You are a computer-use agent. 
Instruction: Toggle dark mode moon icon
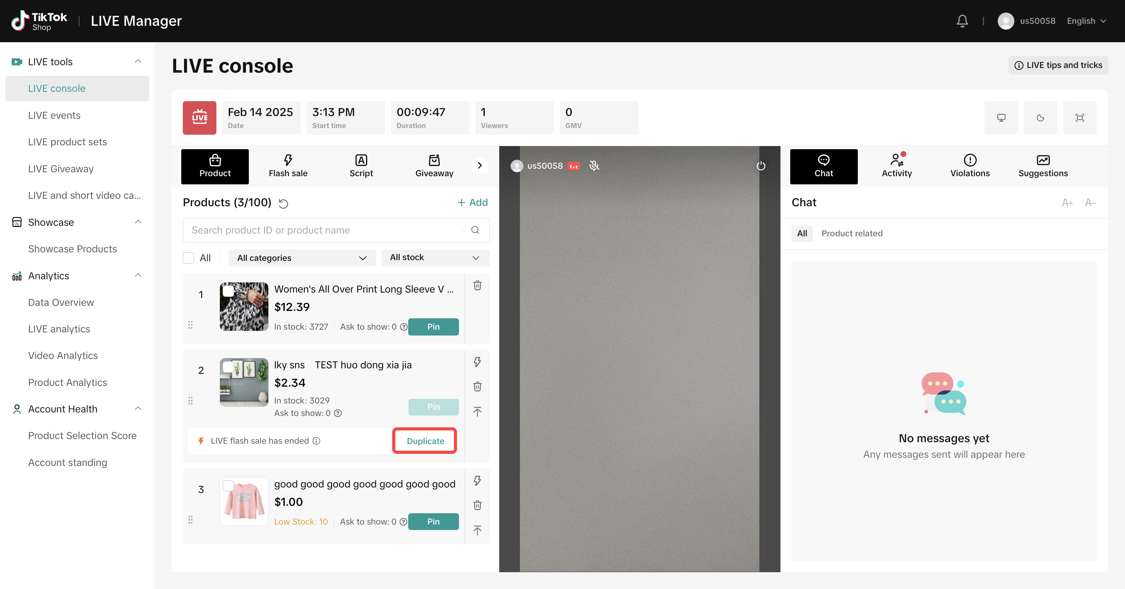(1040, 118)
